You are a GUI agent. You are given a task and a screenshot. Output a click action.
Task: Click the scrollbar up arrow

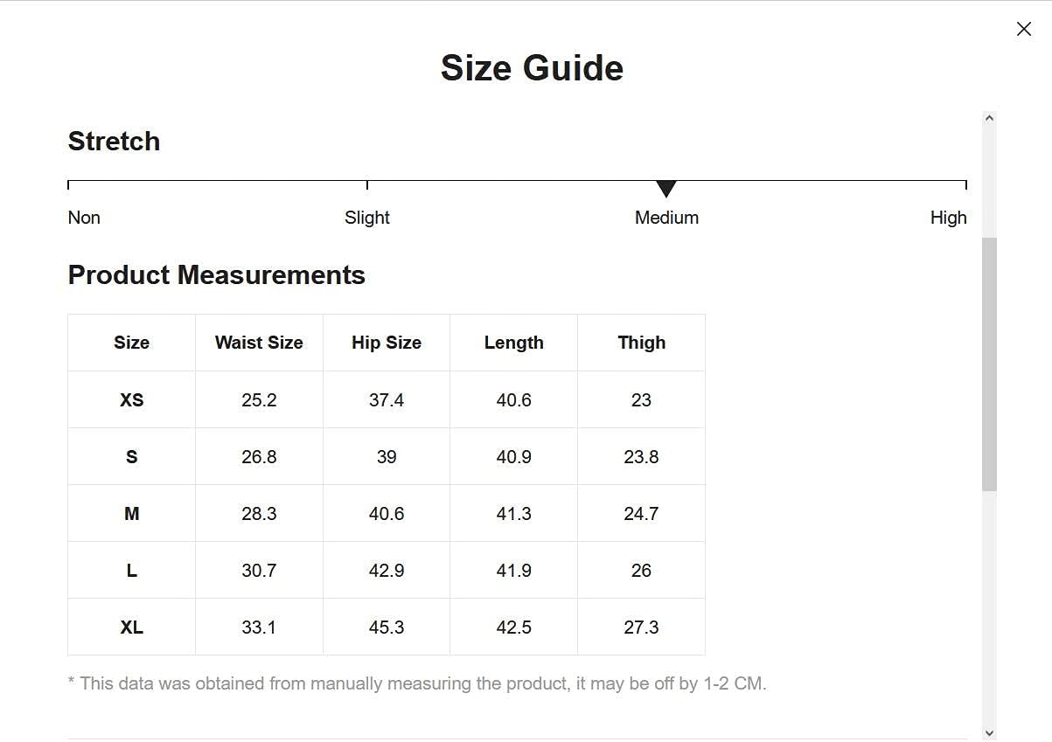(x=989, y=118)
